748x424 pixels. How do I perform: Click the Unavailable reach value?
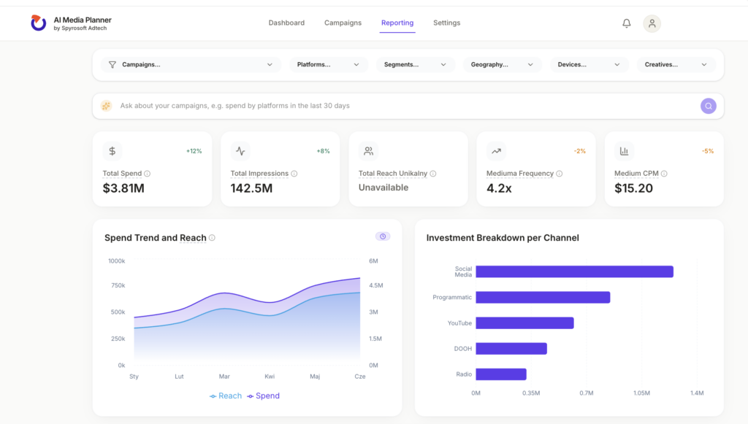tap(383, 188)
